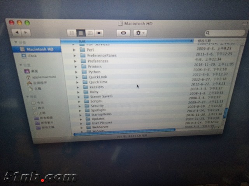This screenshot has width=249, height=186.
Task: Click the Perl folder icon
Action: pos(82,50)
